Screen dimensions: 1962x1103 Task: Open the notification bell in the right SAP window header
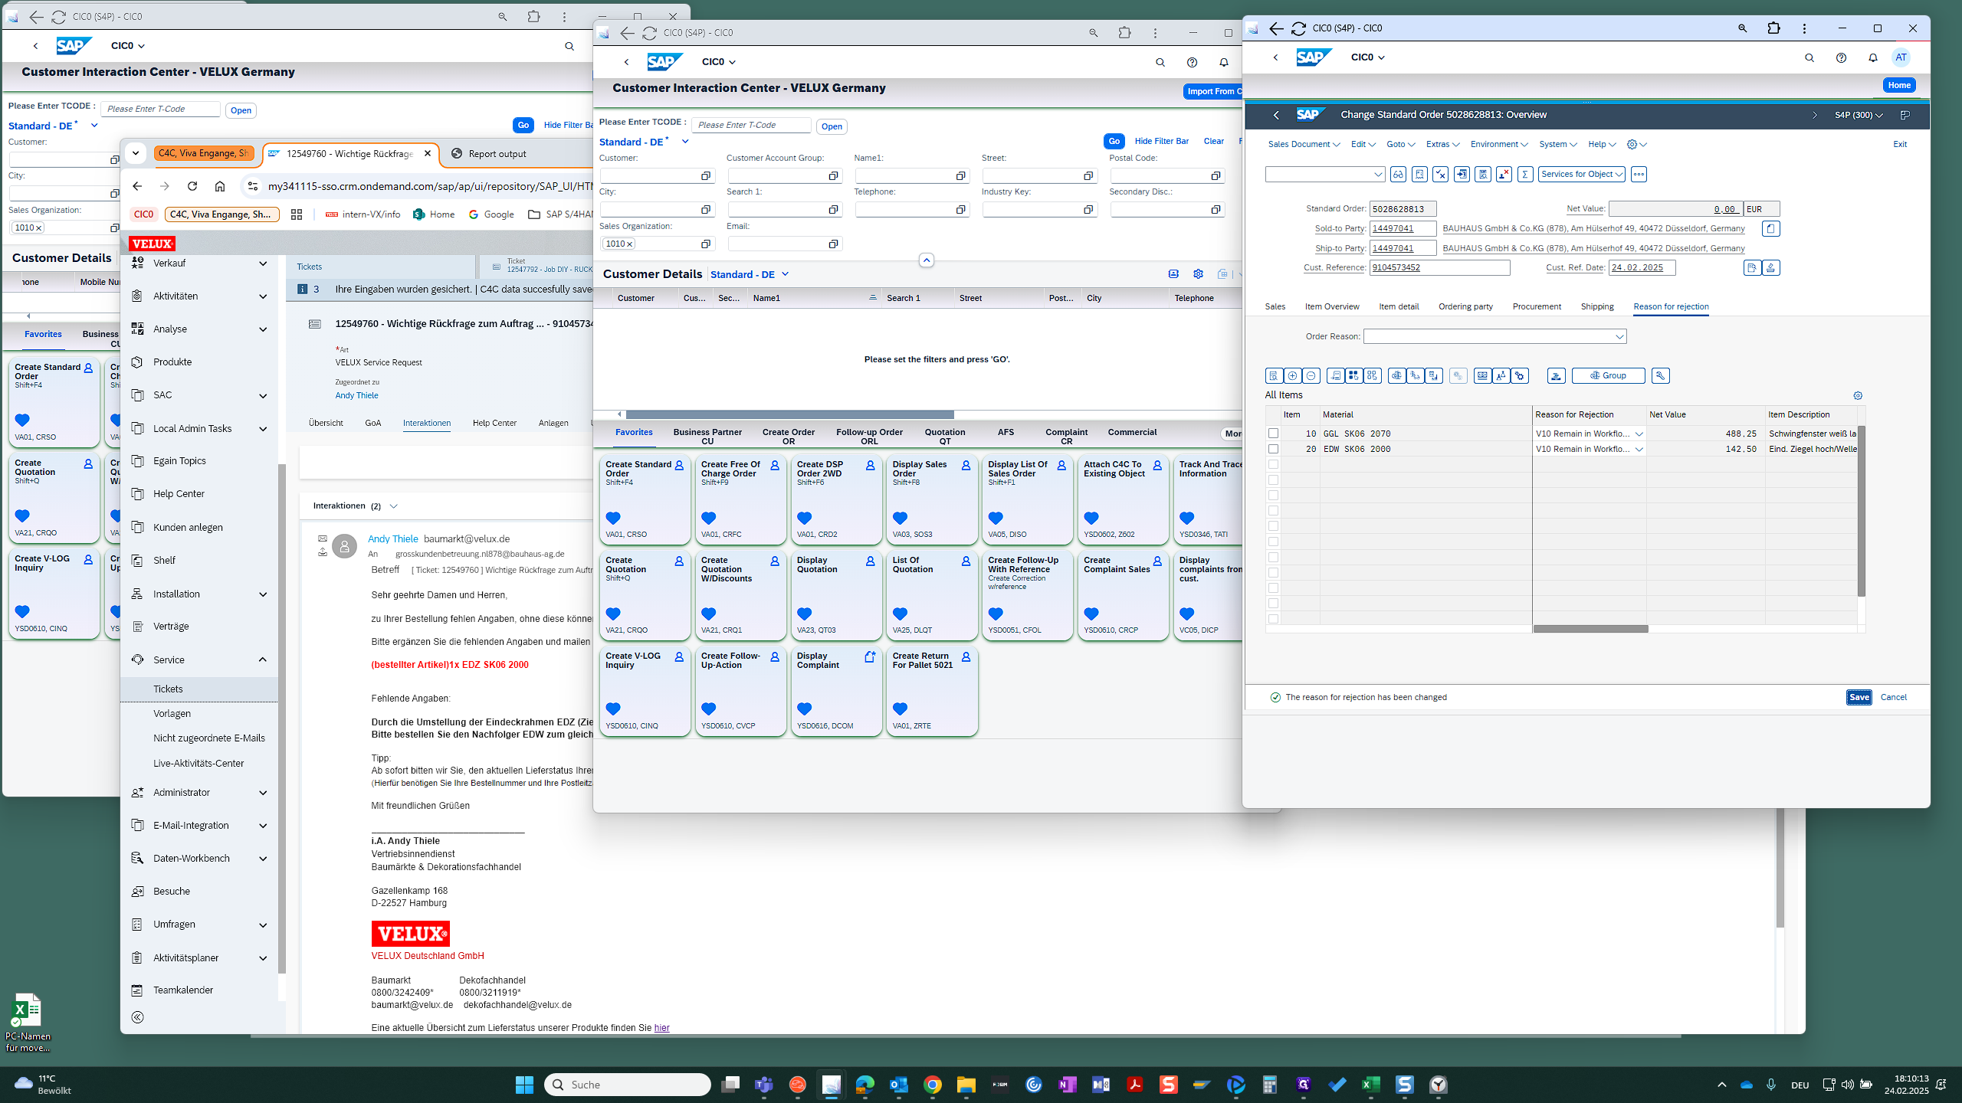(1872, 58)
